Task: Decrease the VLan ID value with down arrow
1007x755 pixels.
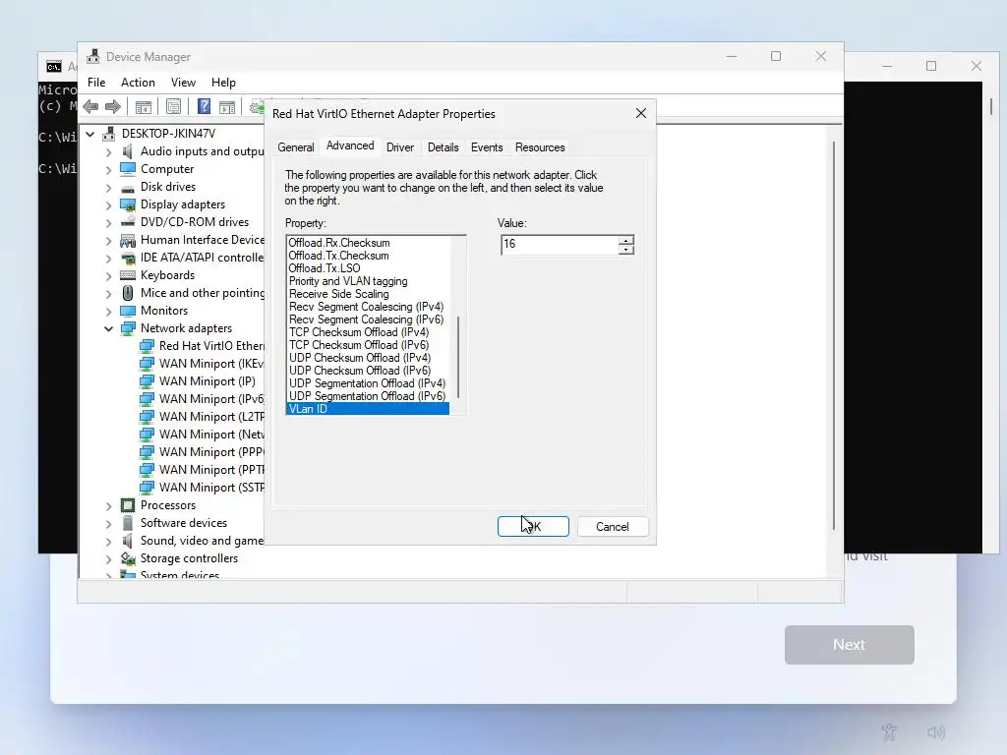Action: pos(625,249)
